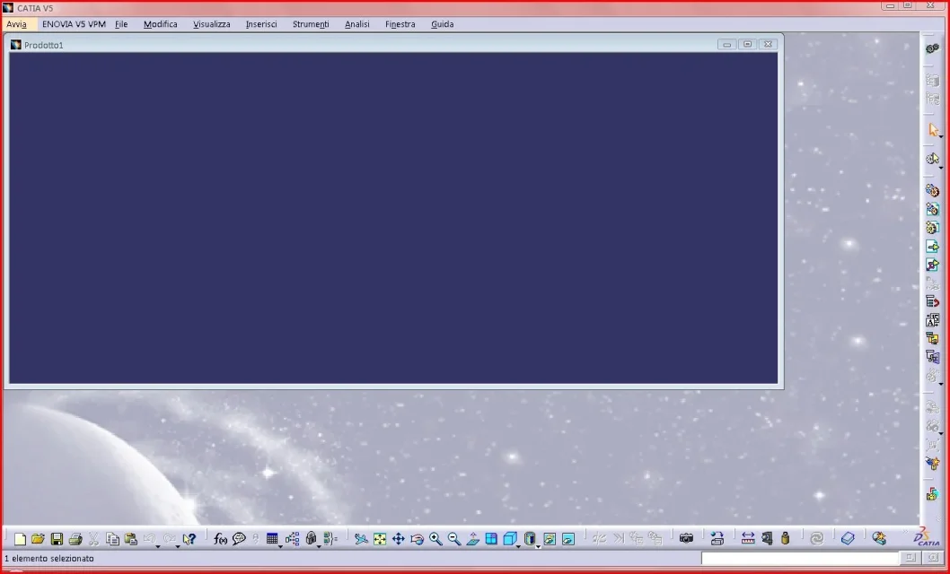Create multi-view with the four-pane icon
The height and width of the screenshot is (574, 950).
[491, 538]
